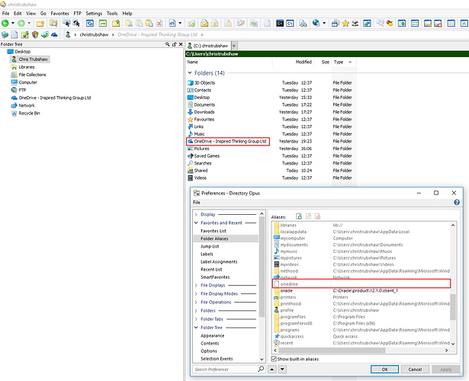Open the globe FTP dropdown arrow
This screenshot has height=381, width=469.
point(324,23)
